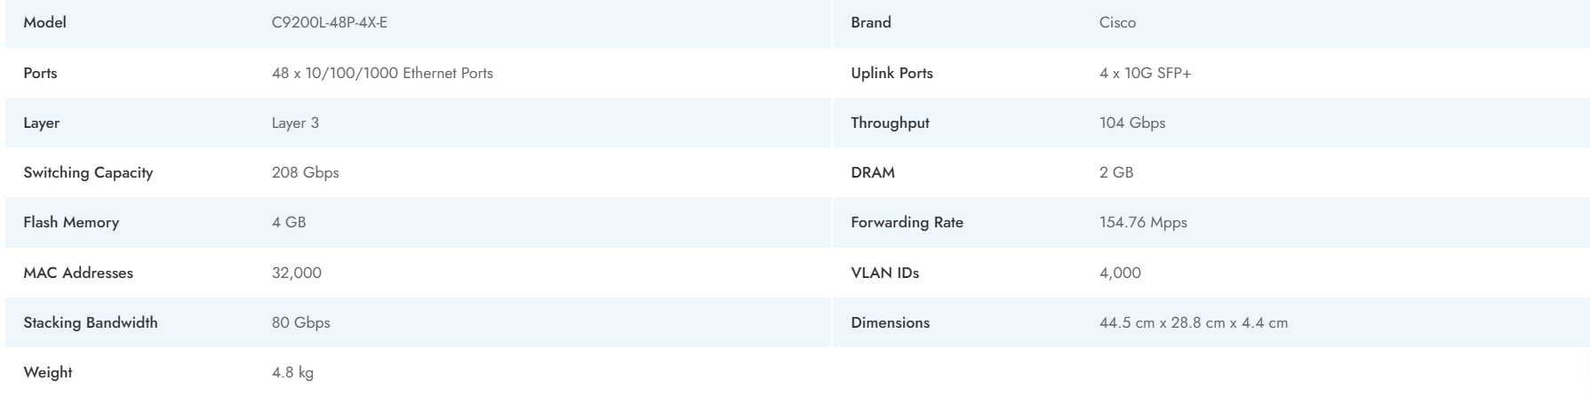The width and height of the screenshot is (1590, 397).
Task: Select the 4 x 10G SFP+ value
Action: 1145,73
